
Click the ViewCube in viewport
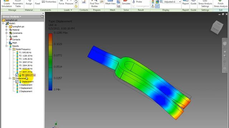click(217, 27)
